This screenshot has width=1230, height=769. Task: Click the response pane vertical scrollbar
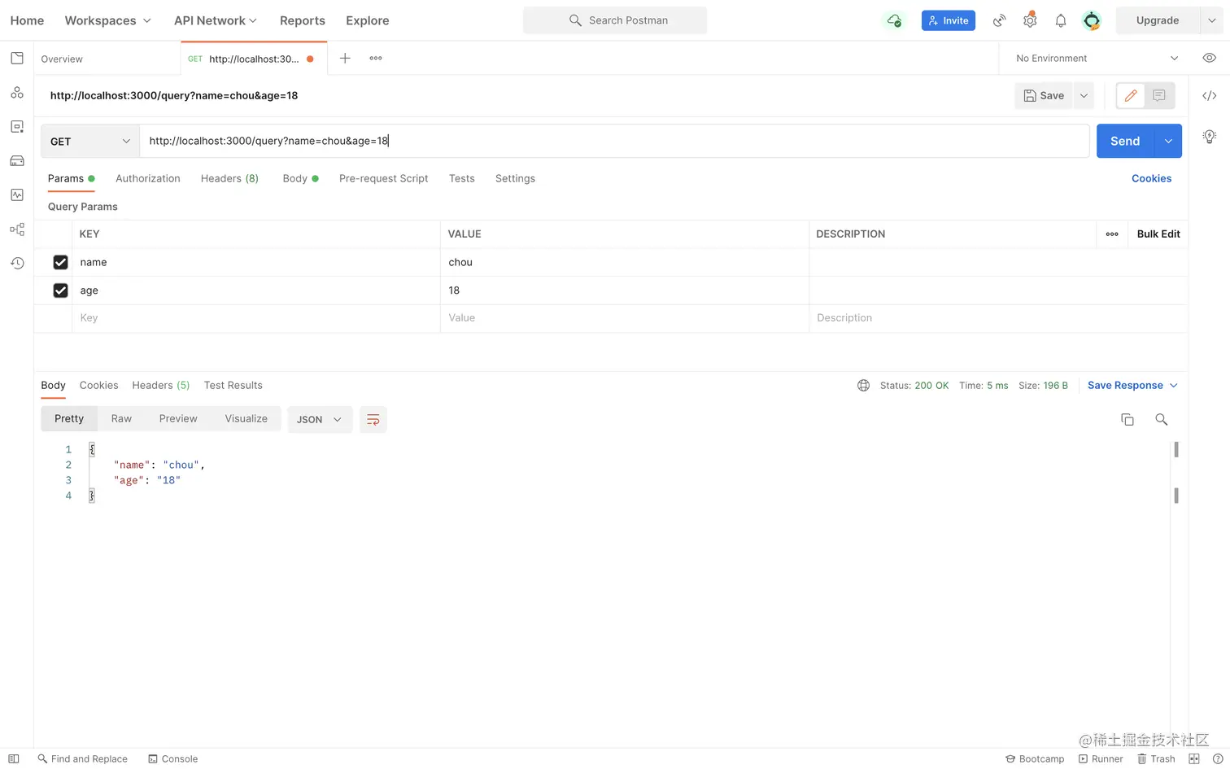pyautogui.click(x=1176, y=472)
